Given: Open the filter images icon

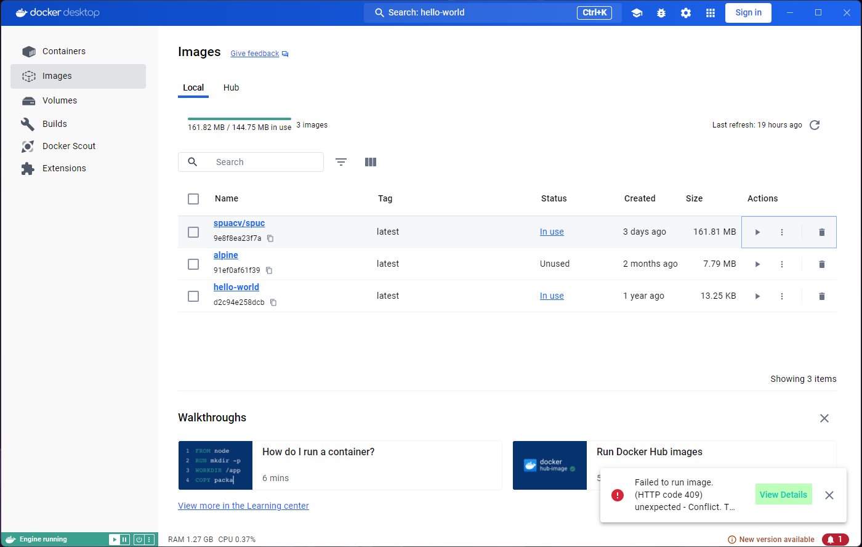Looking at the screenshot, I should (x=341, y=162).
